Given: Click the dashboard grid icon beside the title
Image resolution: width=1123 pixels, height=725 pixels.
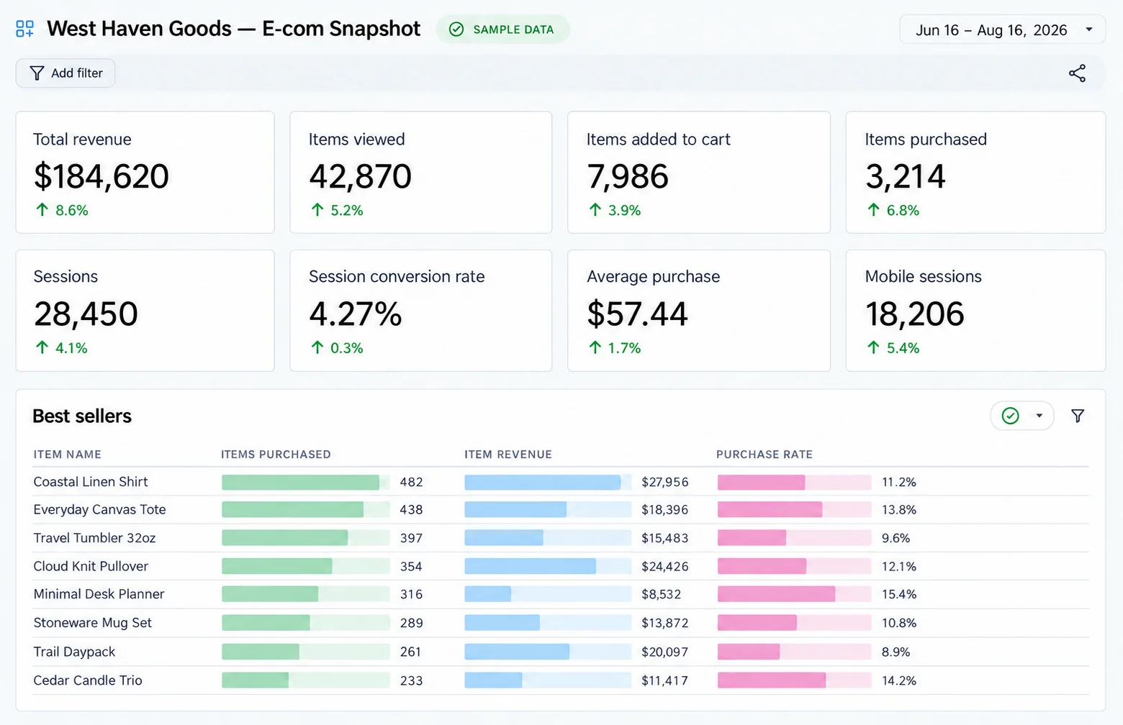Looking at the screenshot, I should tap(25, 29).
